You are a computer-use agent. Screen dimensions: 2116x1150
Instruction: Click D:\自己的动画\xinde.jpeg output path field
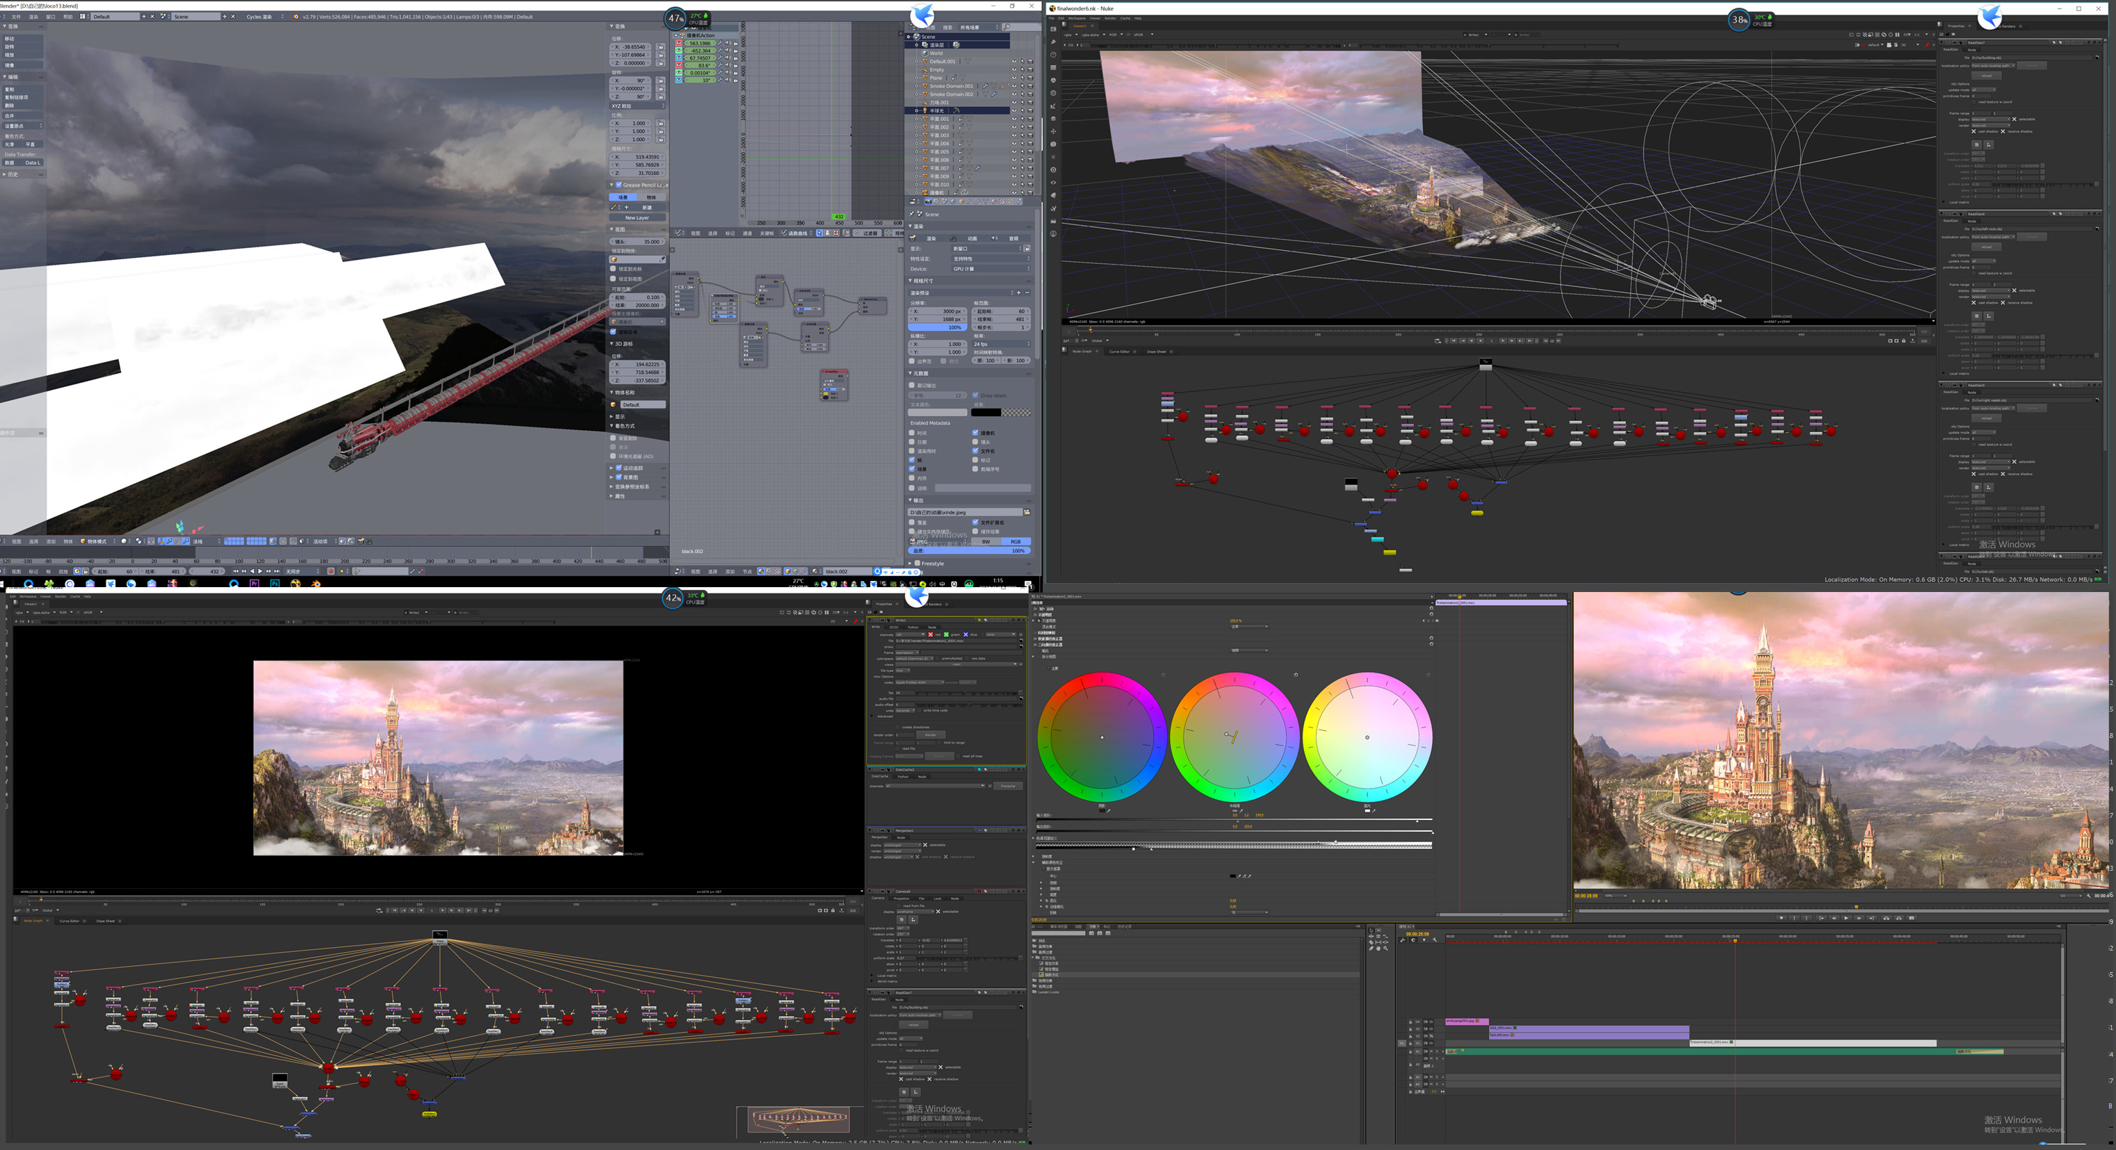[964, 512]
